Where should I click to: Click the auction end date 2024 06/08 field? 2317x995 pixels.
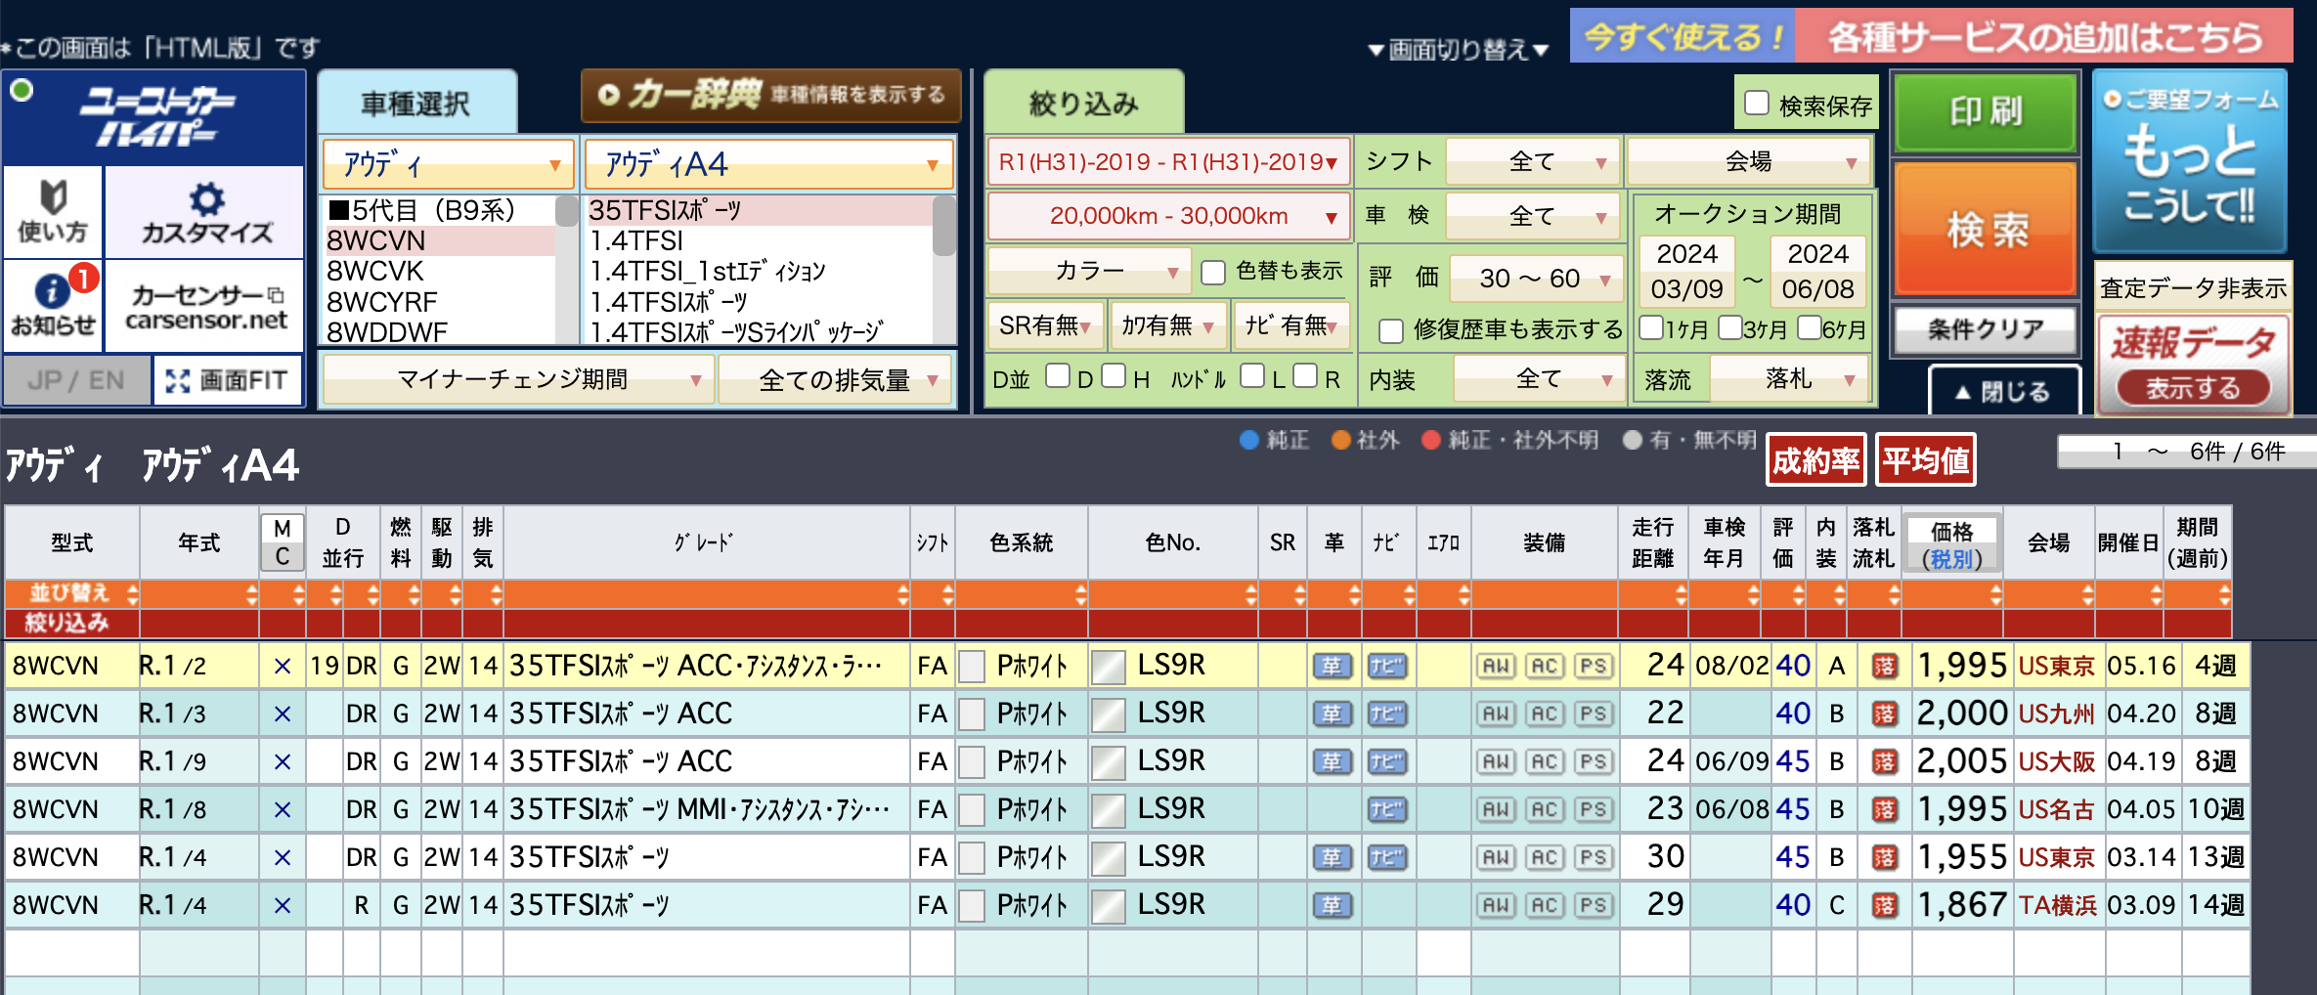[1817, 272]
